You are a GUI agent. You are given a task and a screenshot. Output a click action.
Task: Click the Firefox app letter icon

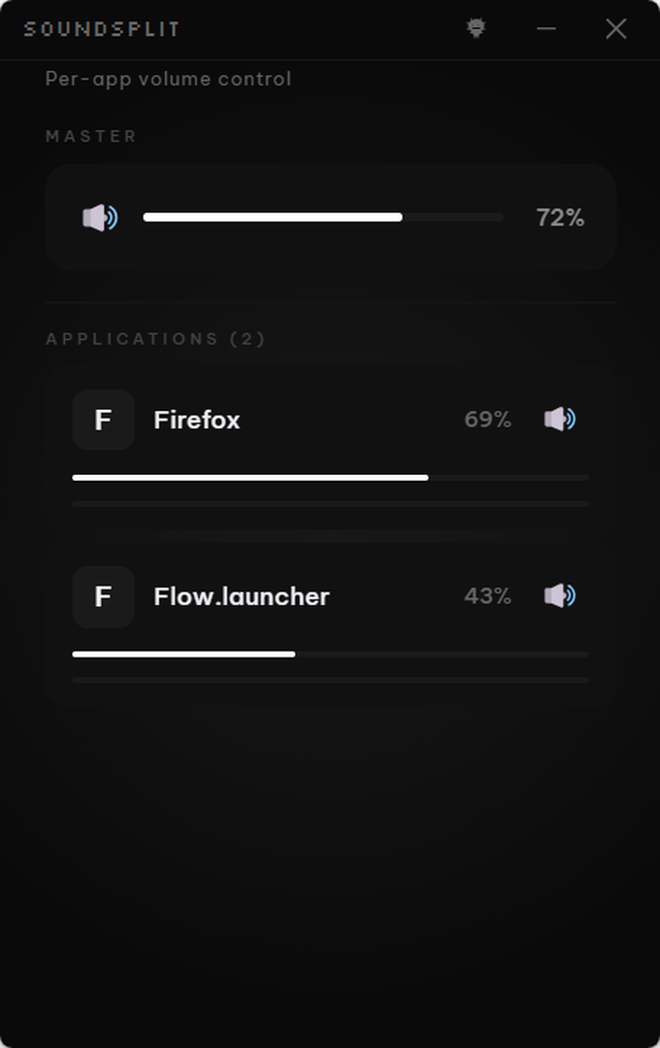pyautogui.click(x=103, y=420)
